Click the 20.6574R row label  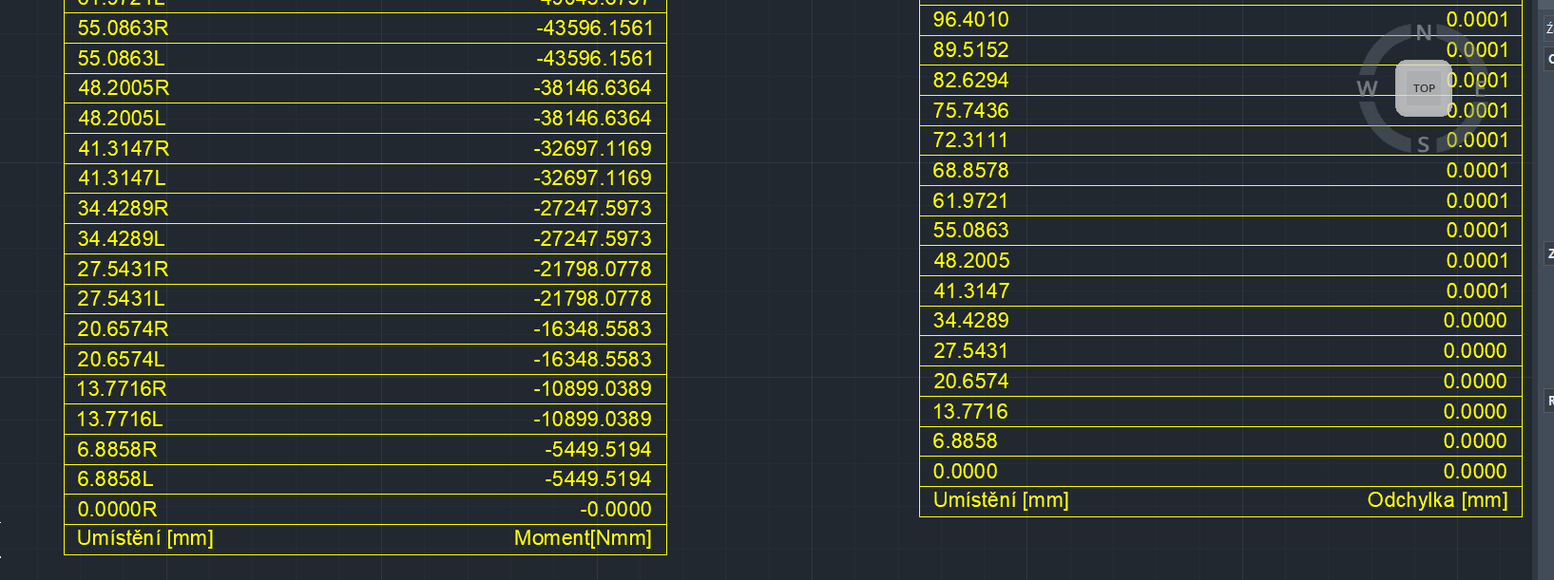tap(123, 328)
